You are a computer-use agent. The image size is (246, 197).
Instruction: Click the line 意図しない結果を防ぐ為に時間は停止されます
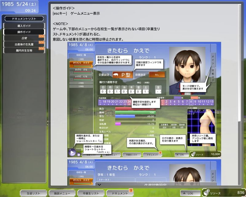[88, 39]
